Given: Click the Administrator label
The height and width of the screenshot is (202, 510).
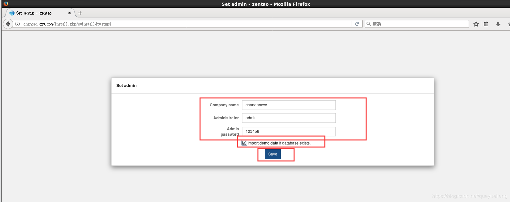Looking at the screenshot, I should pos(226,118).
